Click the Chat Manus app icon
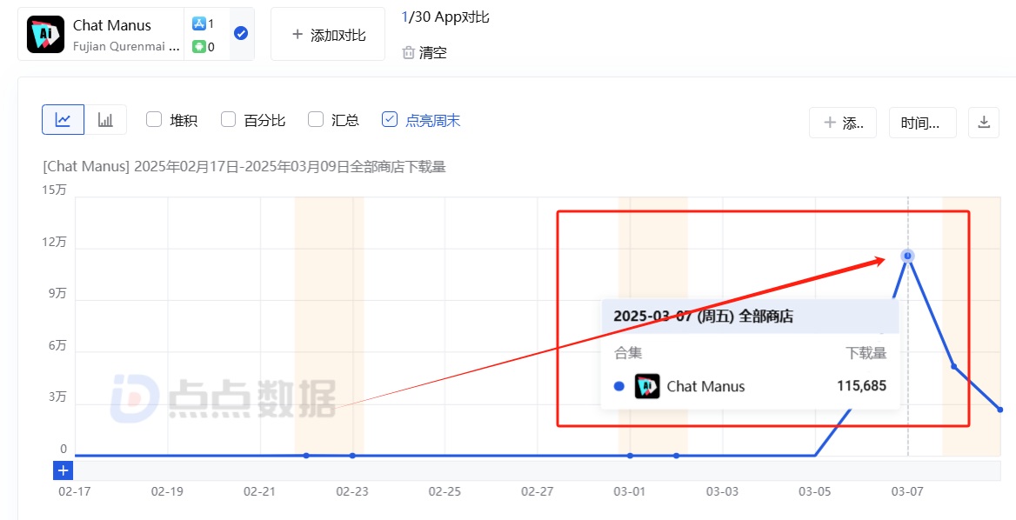Viewport: 1016px width, 520px height. 45,34
